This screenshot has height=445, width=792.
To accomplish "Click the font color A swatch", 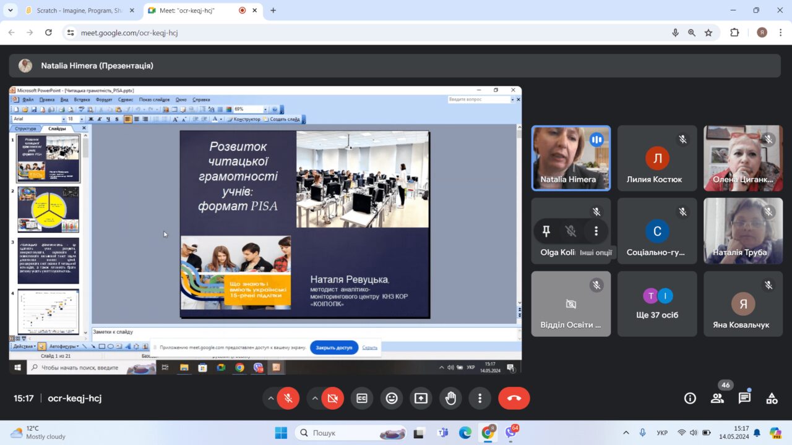I will click(x=215, y=119).
